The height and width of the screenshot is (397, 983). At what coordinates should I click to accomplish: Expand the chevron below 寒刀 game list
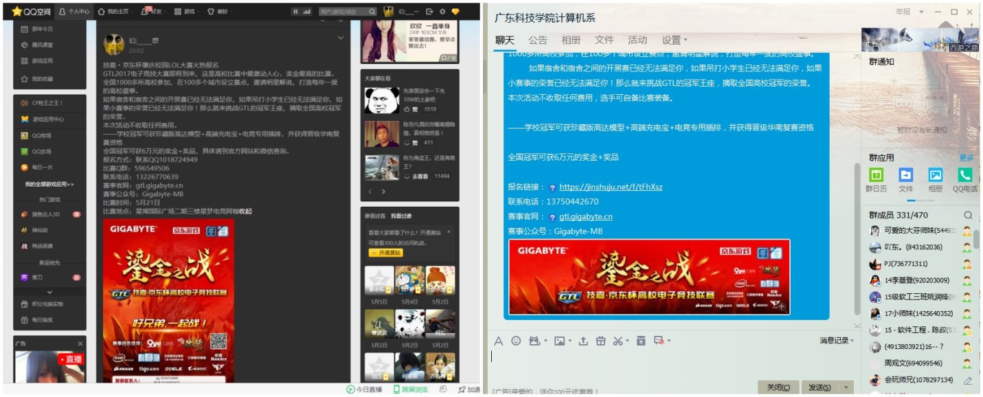click(49, 292)
